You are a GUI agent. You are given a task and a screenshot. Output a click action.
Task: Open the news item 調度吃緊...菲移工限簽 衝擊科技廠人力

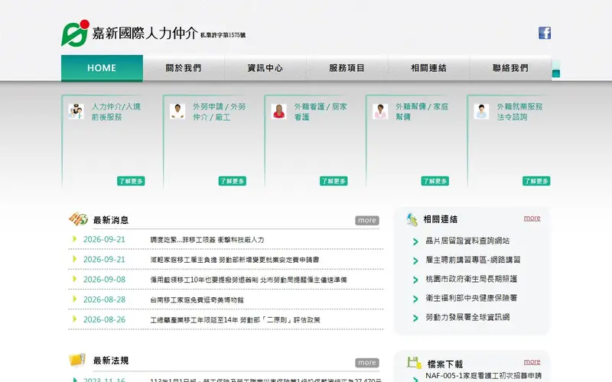tap(207, 240)
